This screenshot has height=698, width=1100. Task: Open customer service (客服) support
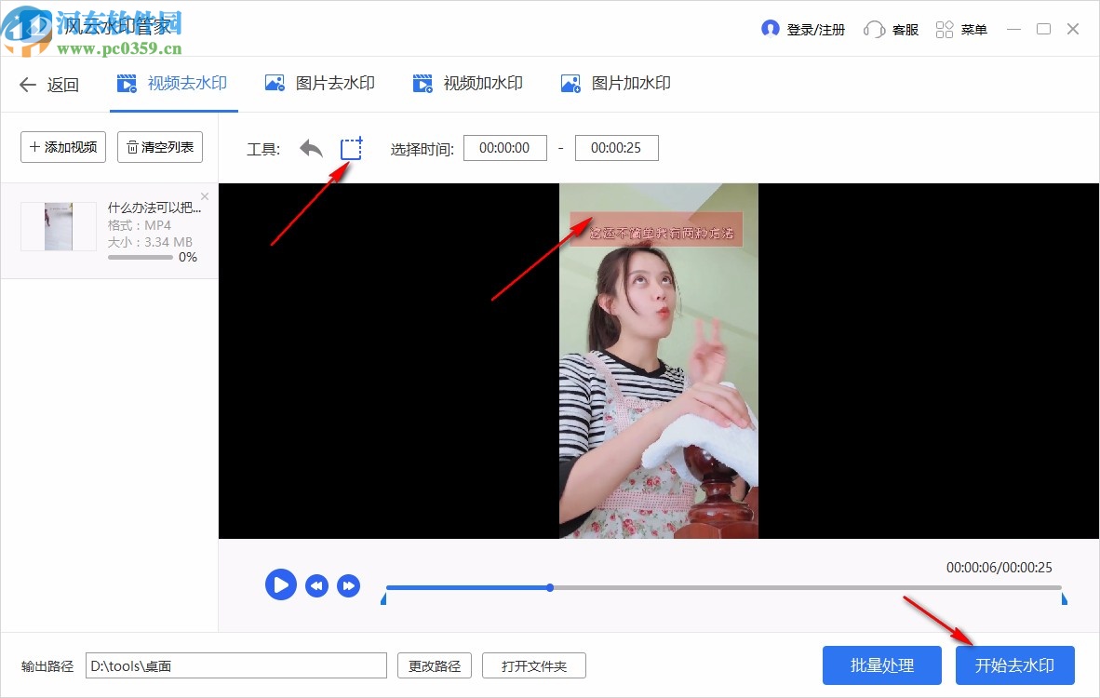click(890, 29)
